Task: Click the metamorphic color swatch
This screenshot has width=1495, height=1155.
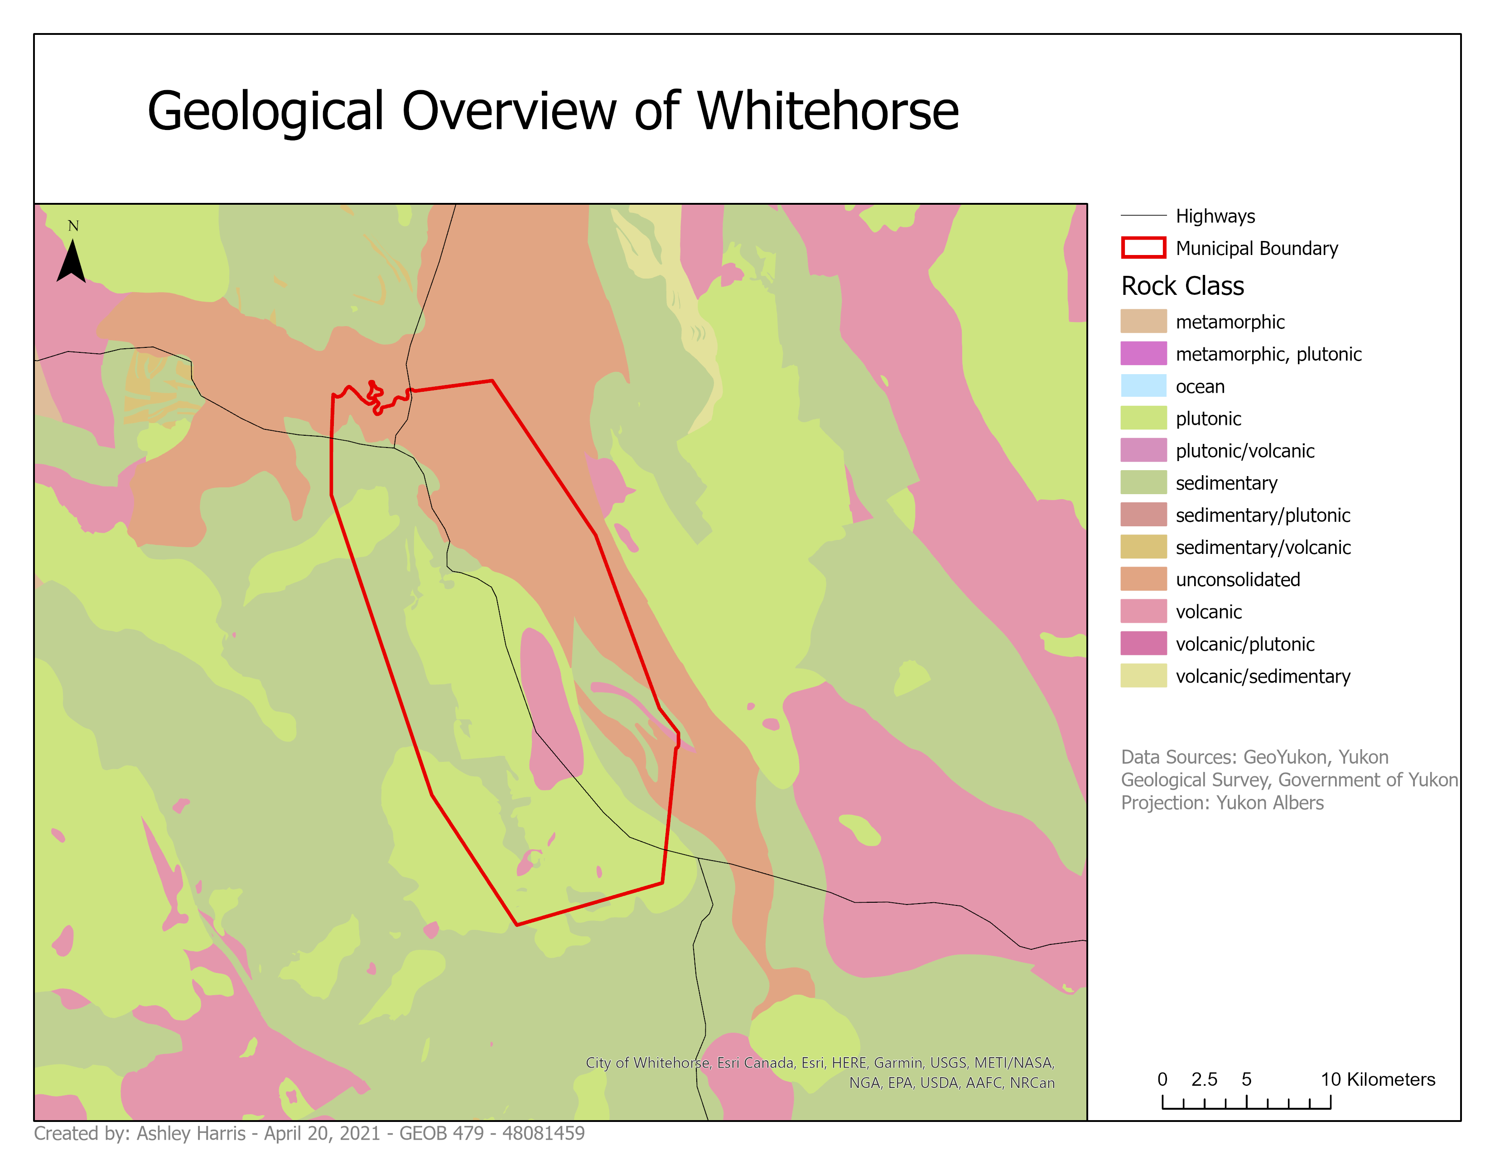Action: (1143, 322)
